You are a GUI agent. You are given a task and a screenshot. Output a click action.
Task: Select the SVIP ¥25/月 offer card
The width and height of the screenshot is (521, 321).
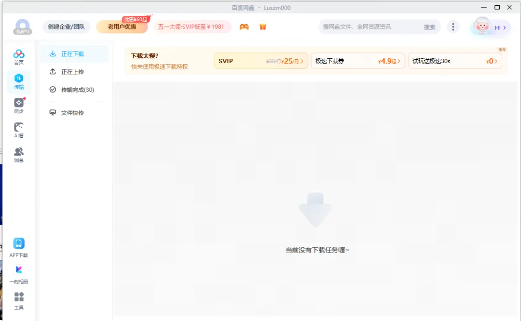pos(261,61)
